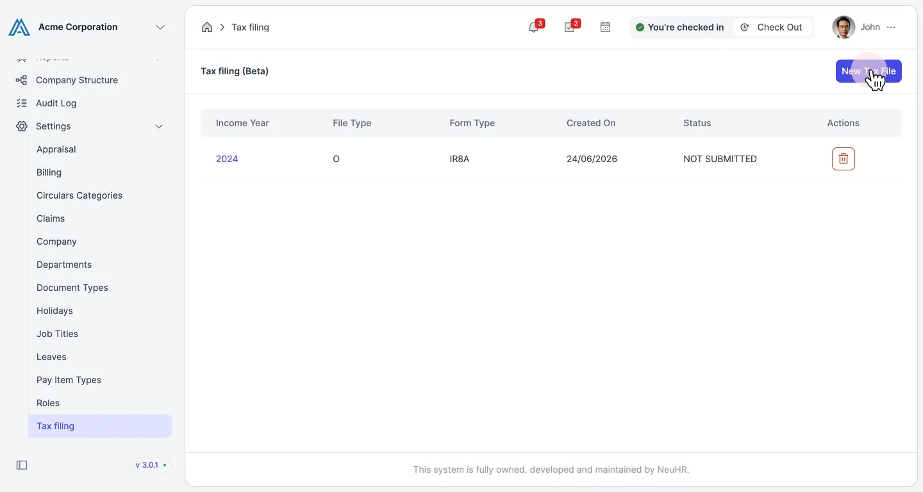Image resolution: width=923 pixels, height=492 pixels.
Task: Click the NOT SUBMITTED status cell
Action: coord(720,159)
